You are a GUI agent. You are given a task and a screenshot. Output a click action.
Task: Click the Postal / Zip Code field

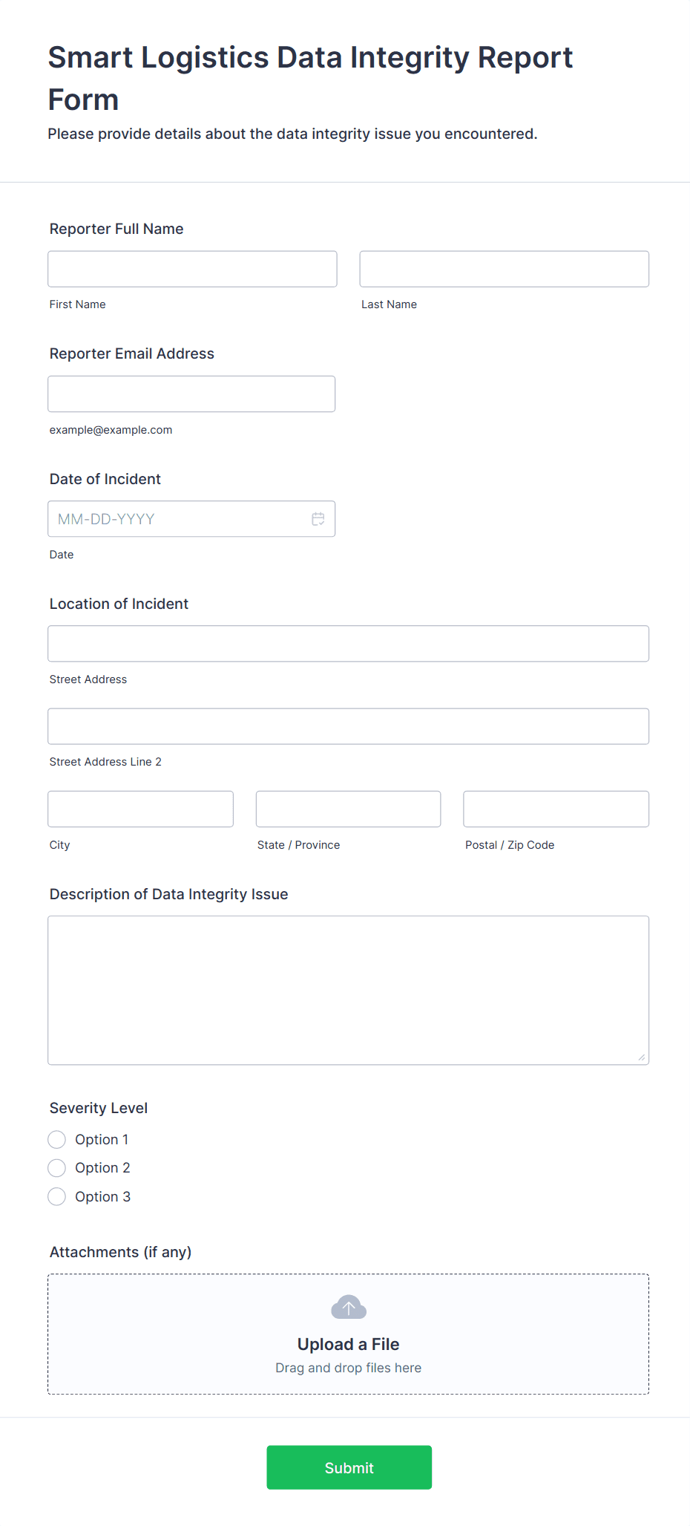pyautogui.click(x=555, y=809)
